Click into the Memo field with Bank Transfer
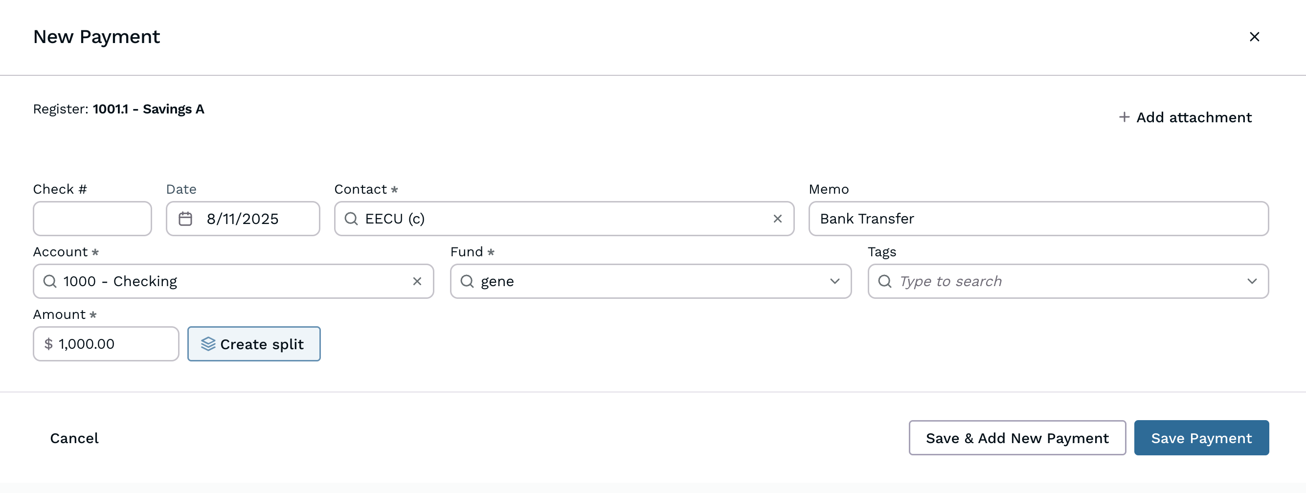Screen dimensions: 1306x493 pyautogui.click(x=1038, y=219)
